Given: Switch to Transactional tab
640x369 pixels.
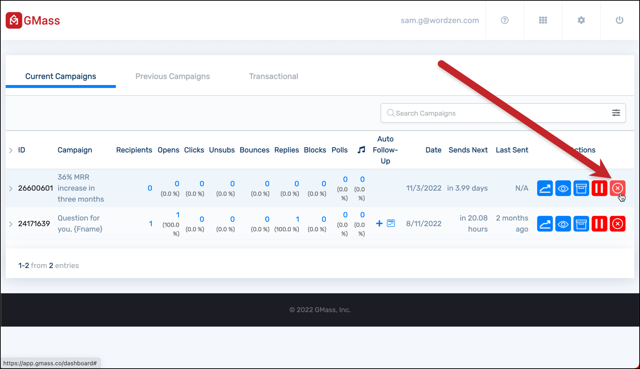Looking at the screenshot, I should coord(274,76).
